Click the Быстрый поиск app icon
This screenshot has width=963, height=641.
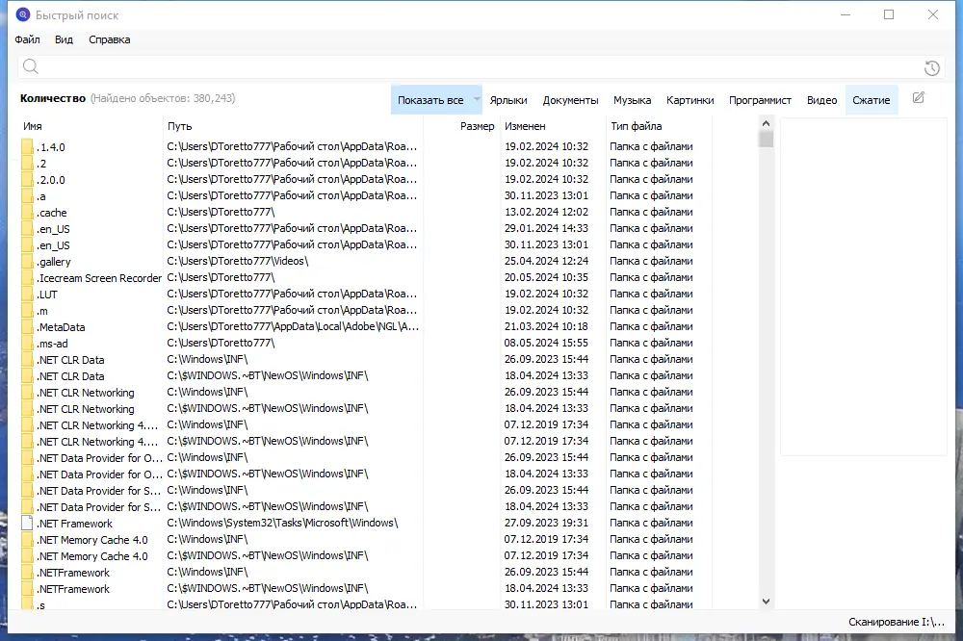coord(23,14)
